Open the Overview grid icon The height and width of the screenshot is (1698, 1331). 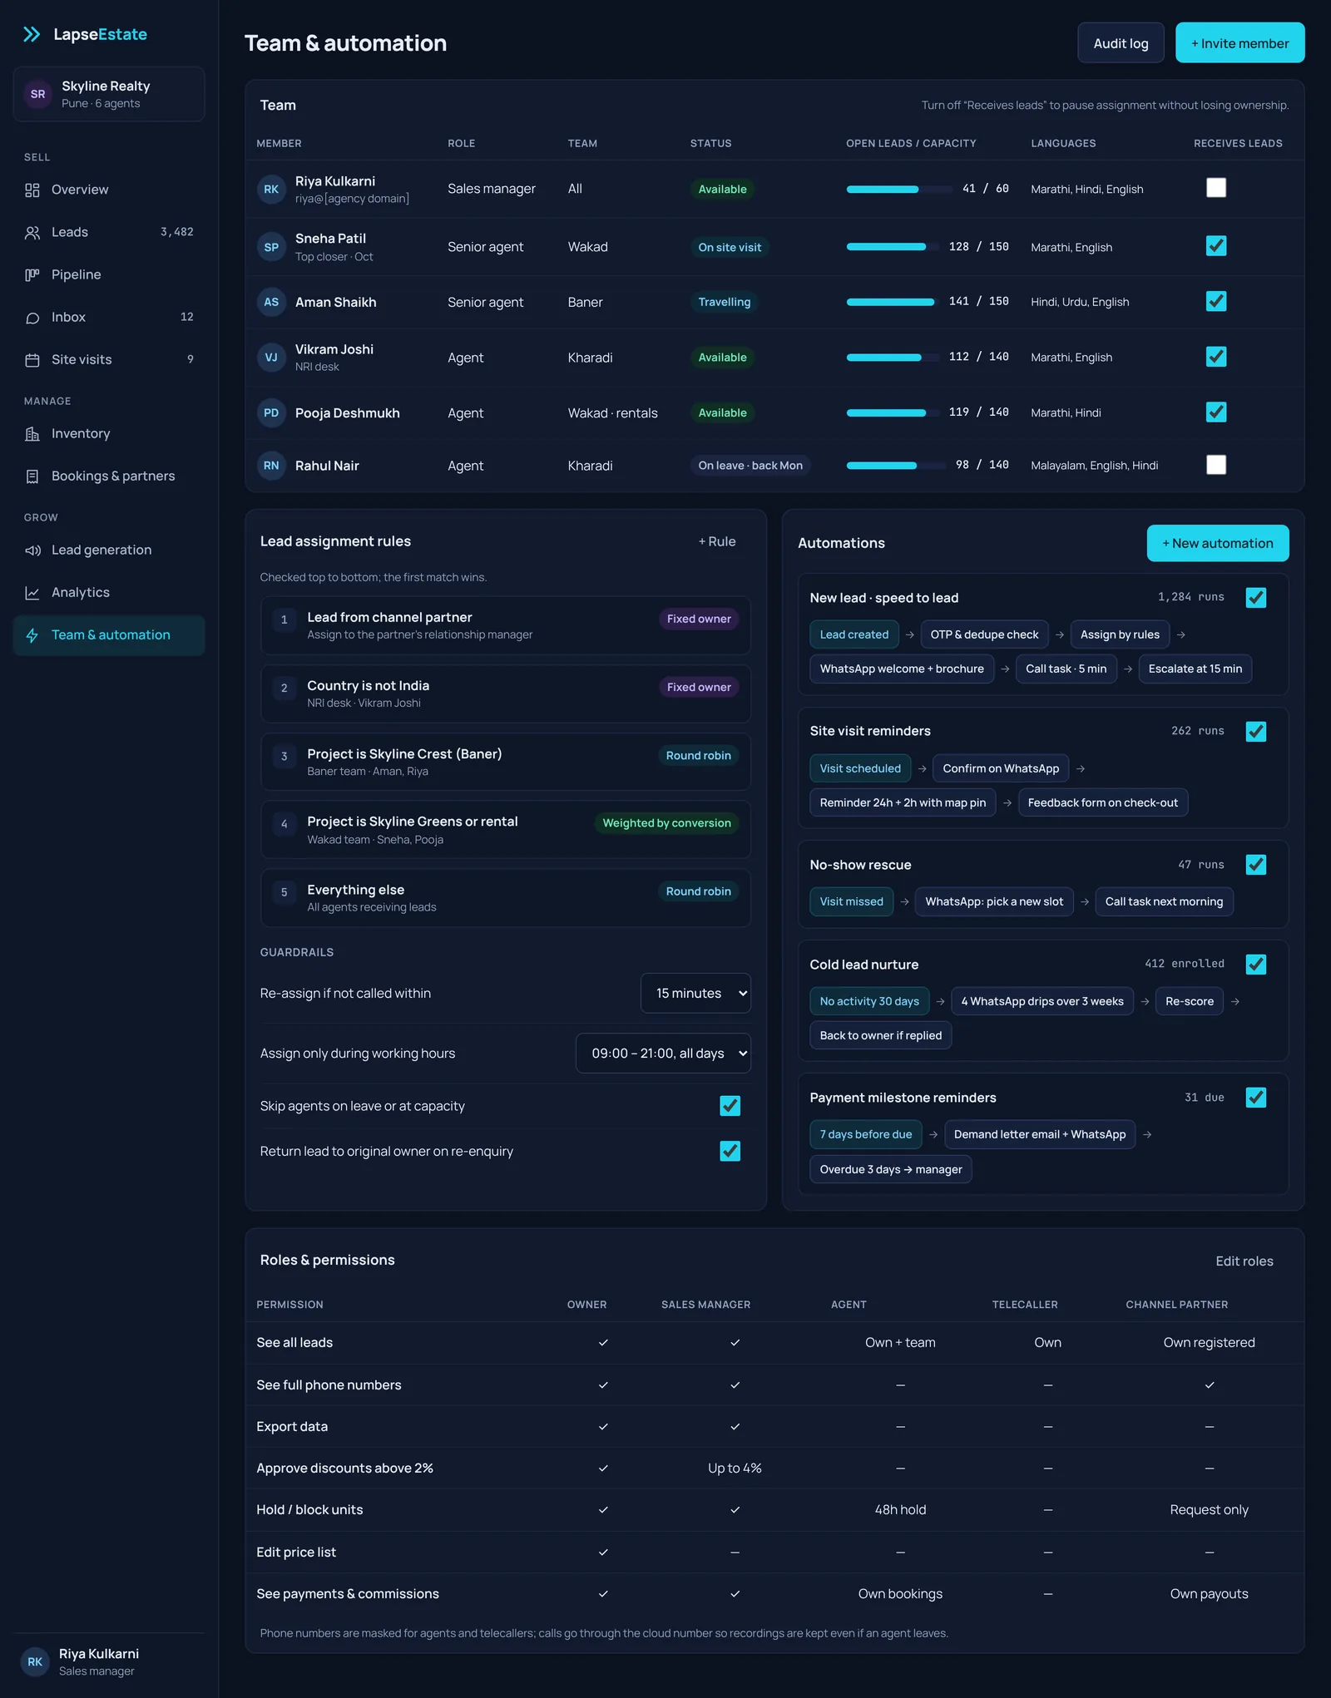(32, 190)
